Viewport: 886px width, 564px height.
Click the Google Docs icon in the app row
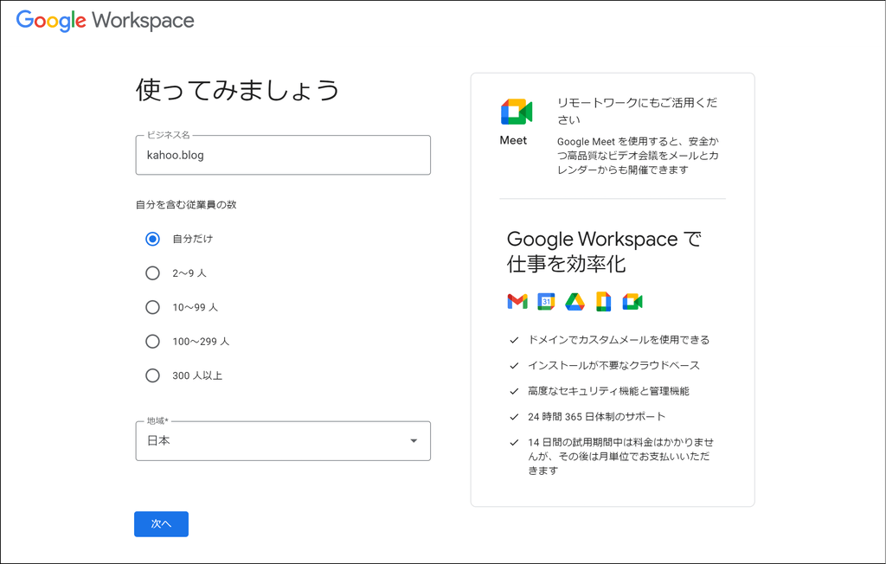click(x=603, y=302)
